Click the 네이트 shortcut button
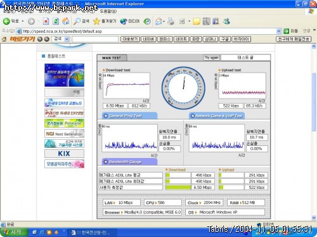Screen dimensions: 317x237 [x=181, y=39]
